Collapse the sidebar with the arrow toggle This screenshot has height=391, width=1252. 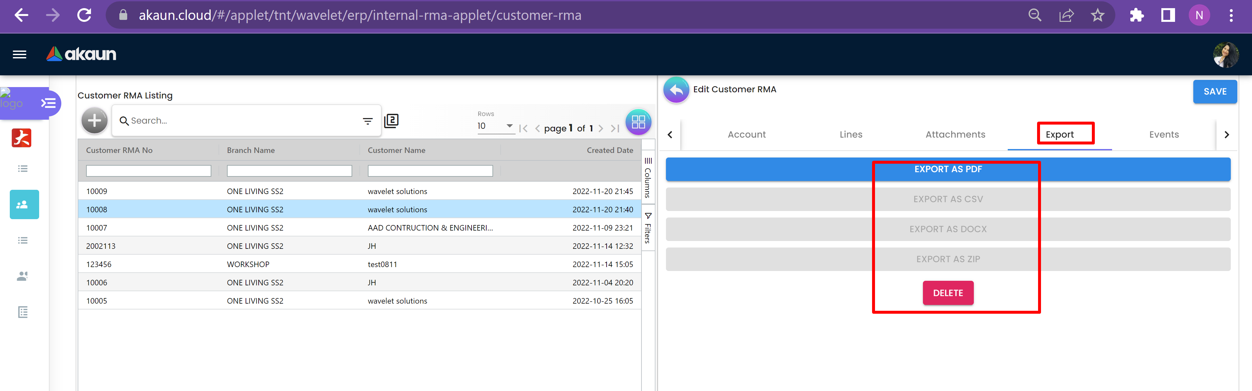tap(48, 103)
